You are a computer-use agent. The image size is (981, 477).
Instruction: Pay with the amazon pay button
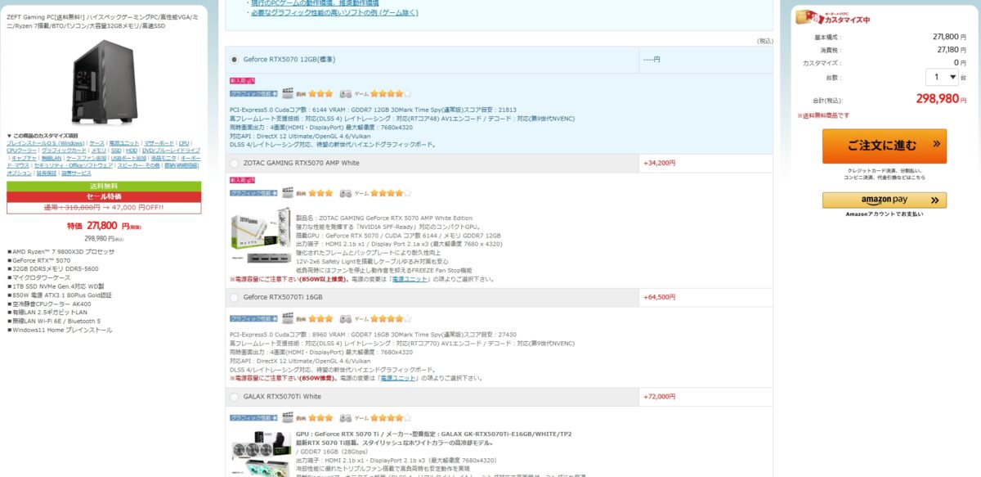(x=884, y=200)
